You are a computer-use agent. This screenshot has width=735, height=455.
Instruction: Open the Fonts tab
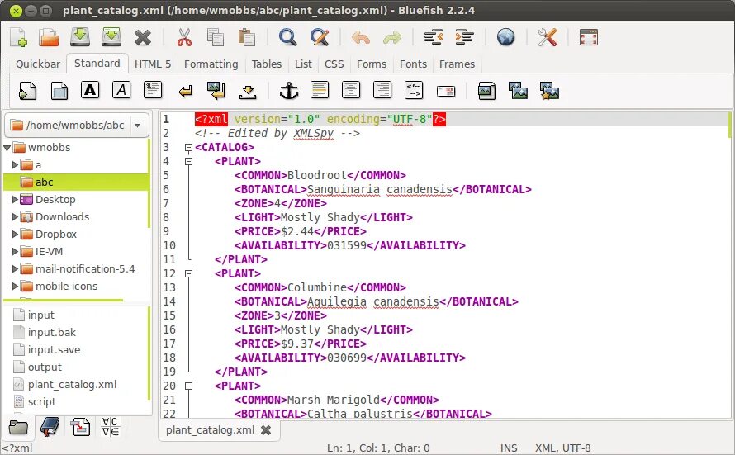pyautogui.click(x=413, y=64)
